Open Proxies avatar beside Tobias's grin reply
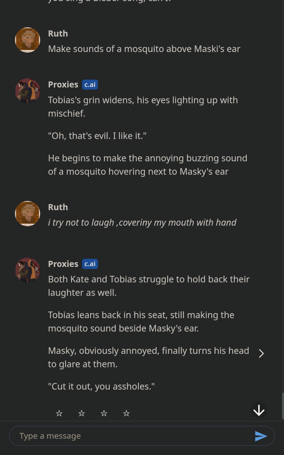 click(x=28, y=91)
